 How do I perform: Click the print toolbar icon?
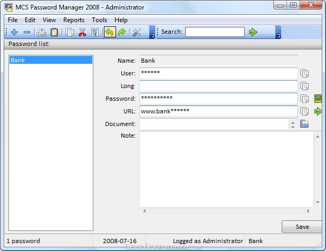pyautogui.click(x=42, y=32)
